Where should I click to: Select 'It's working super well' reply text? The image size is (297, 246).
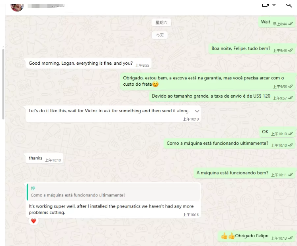pyautogui.click(x=111, y=209)
